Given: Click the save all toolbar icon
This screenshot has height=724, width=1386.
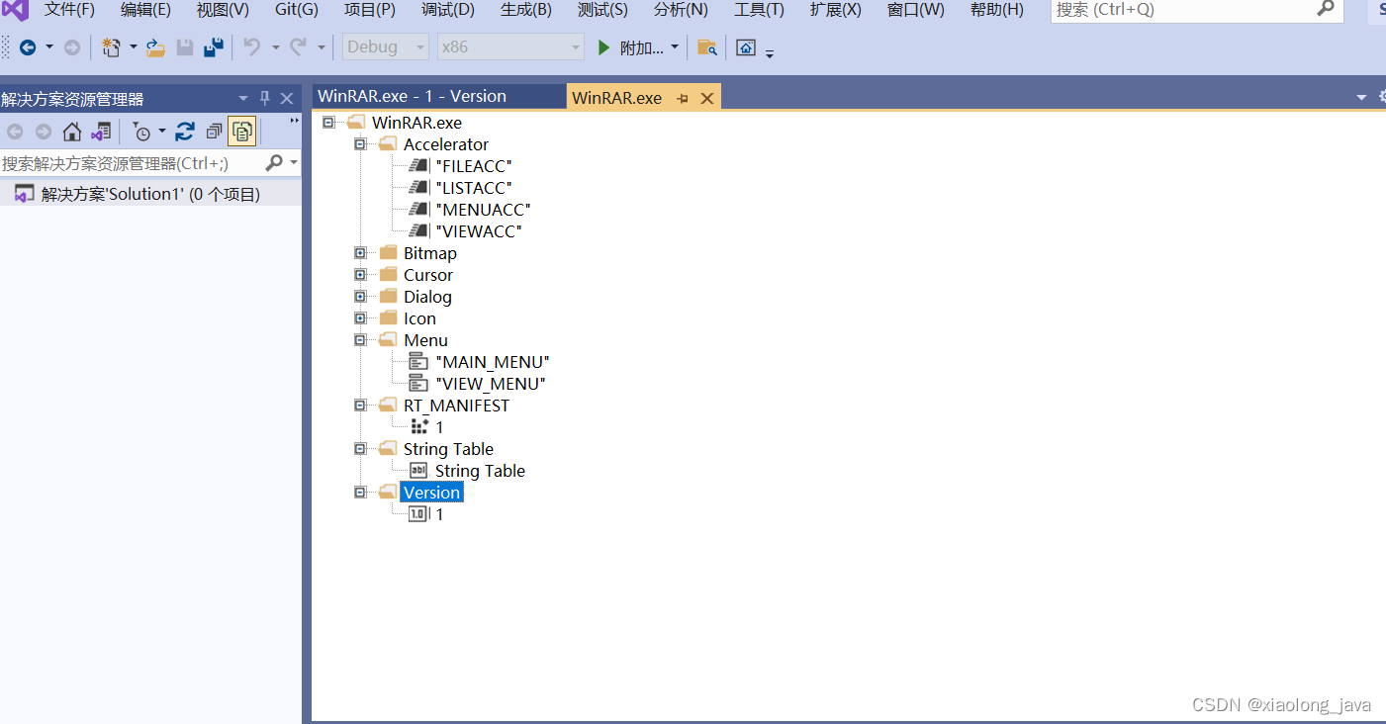Looking at the screenshot, I should point(213,47).
